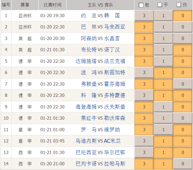The width and height of the screenshot is (193, 170).
Task: Toggle loss (0) for 布伦特 VS 诺丁汉
Action: 183,50
